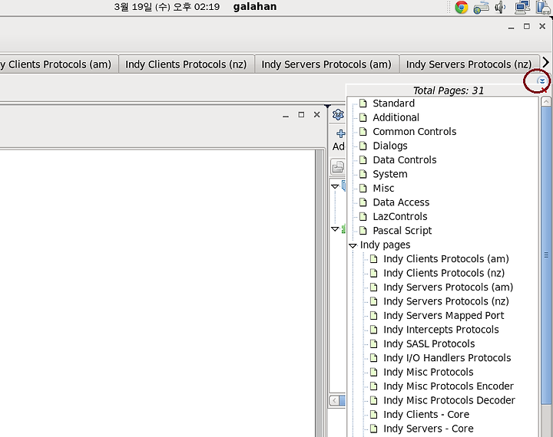Open the volume speaker tray icon
Viewport: 553px width, 437px height.
coord(500,7)
